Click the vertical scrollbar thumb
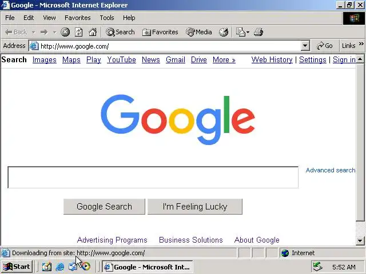The height and width of the screenshot is (274, 366). pos(360,142)
